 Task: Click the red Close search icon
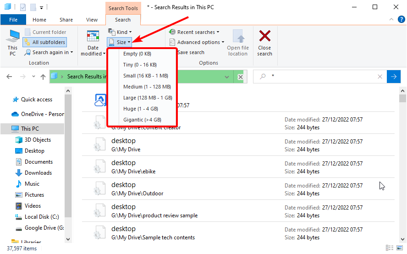265,36
